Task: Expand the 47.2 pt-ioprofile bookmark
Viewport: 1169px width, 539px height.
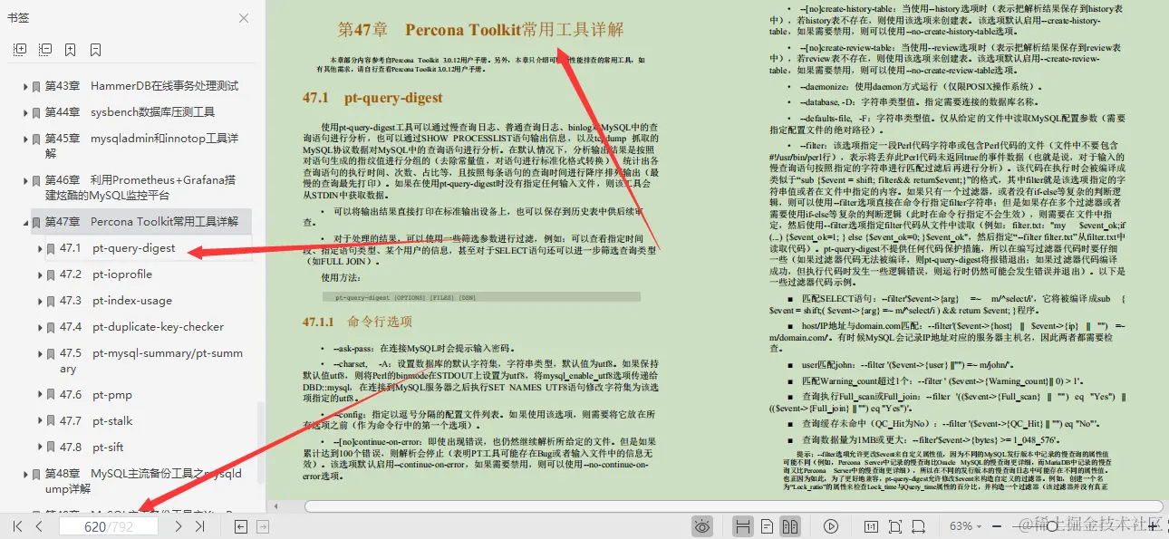Action: click(40, 274)
